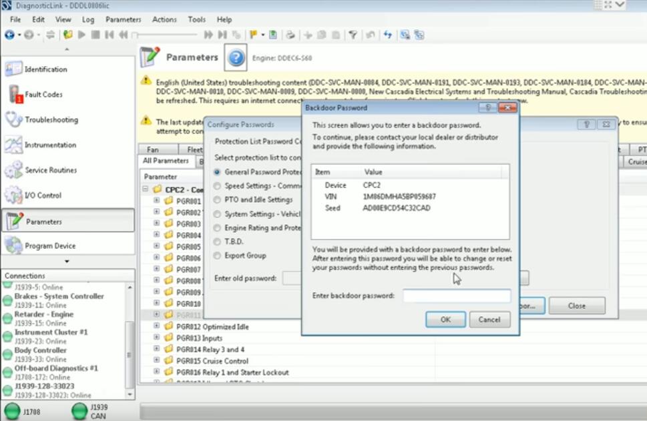Open the flag marker dropdown arrow
The width and height of the screenshot is (647, 421).
pos(262,35)
